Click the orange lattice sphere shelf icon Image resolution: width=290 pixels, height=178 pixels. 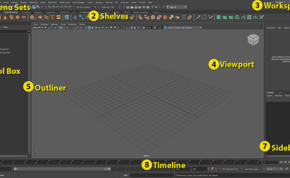click(x=190, y=17)
